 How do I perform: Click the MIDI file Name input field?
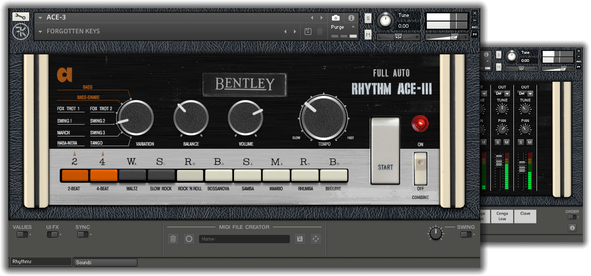click(x=244, y=239)
